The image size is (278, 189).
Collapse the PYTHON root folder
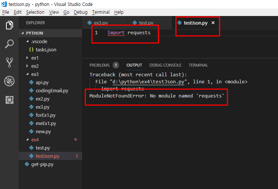tap(22, 33)
